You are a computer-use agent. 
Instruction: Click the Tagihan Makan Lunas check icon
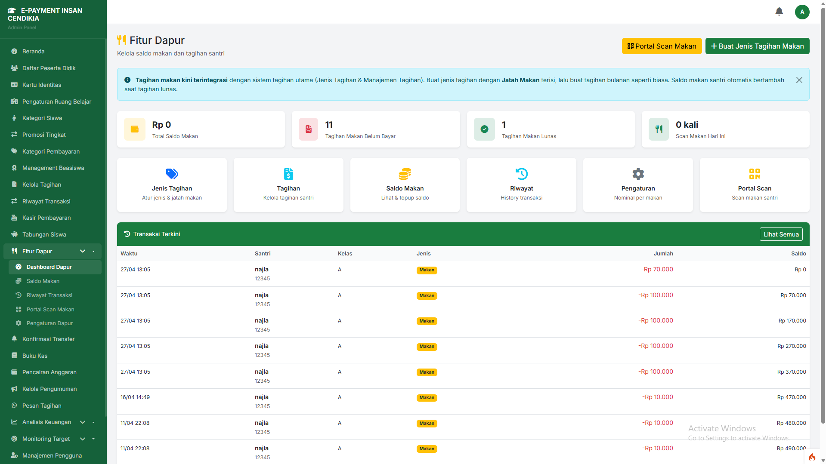484,129
